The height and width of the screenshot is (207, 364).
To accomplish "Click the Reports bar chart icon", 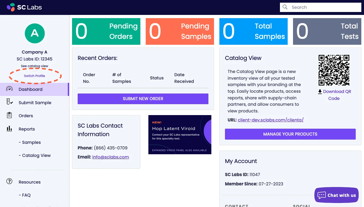I will point(9,129).
